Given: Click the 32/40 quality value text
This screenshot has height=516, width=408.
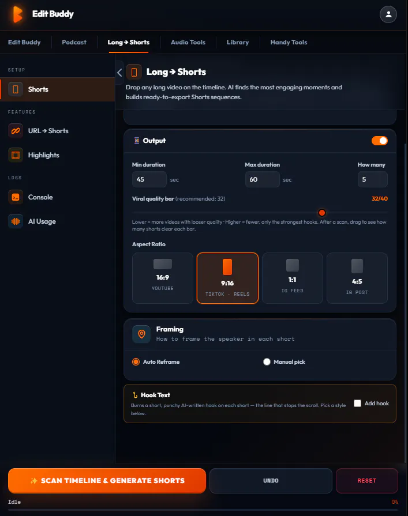Looking at the screenshot, I should click(379, 198).
